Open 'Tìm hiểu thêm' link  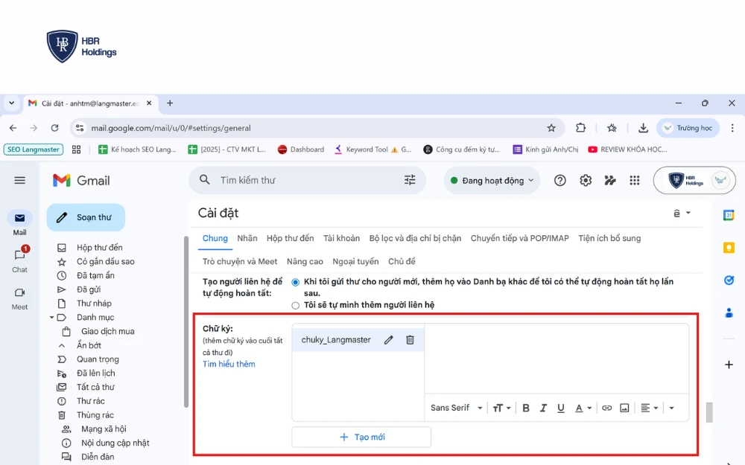(229, 364)
